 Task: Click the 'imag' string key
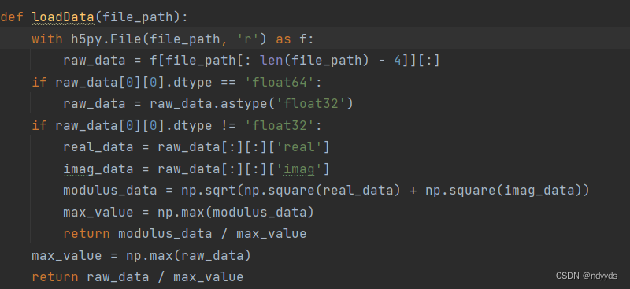tap(300, 169)
